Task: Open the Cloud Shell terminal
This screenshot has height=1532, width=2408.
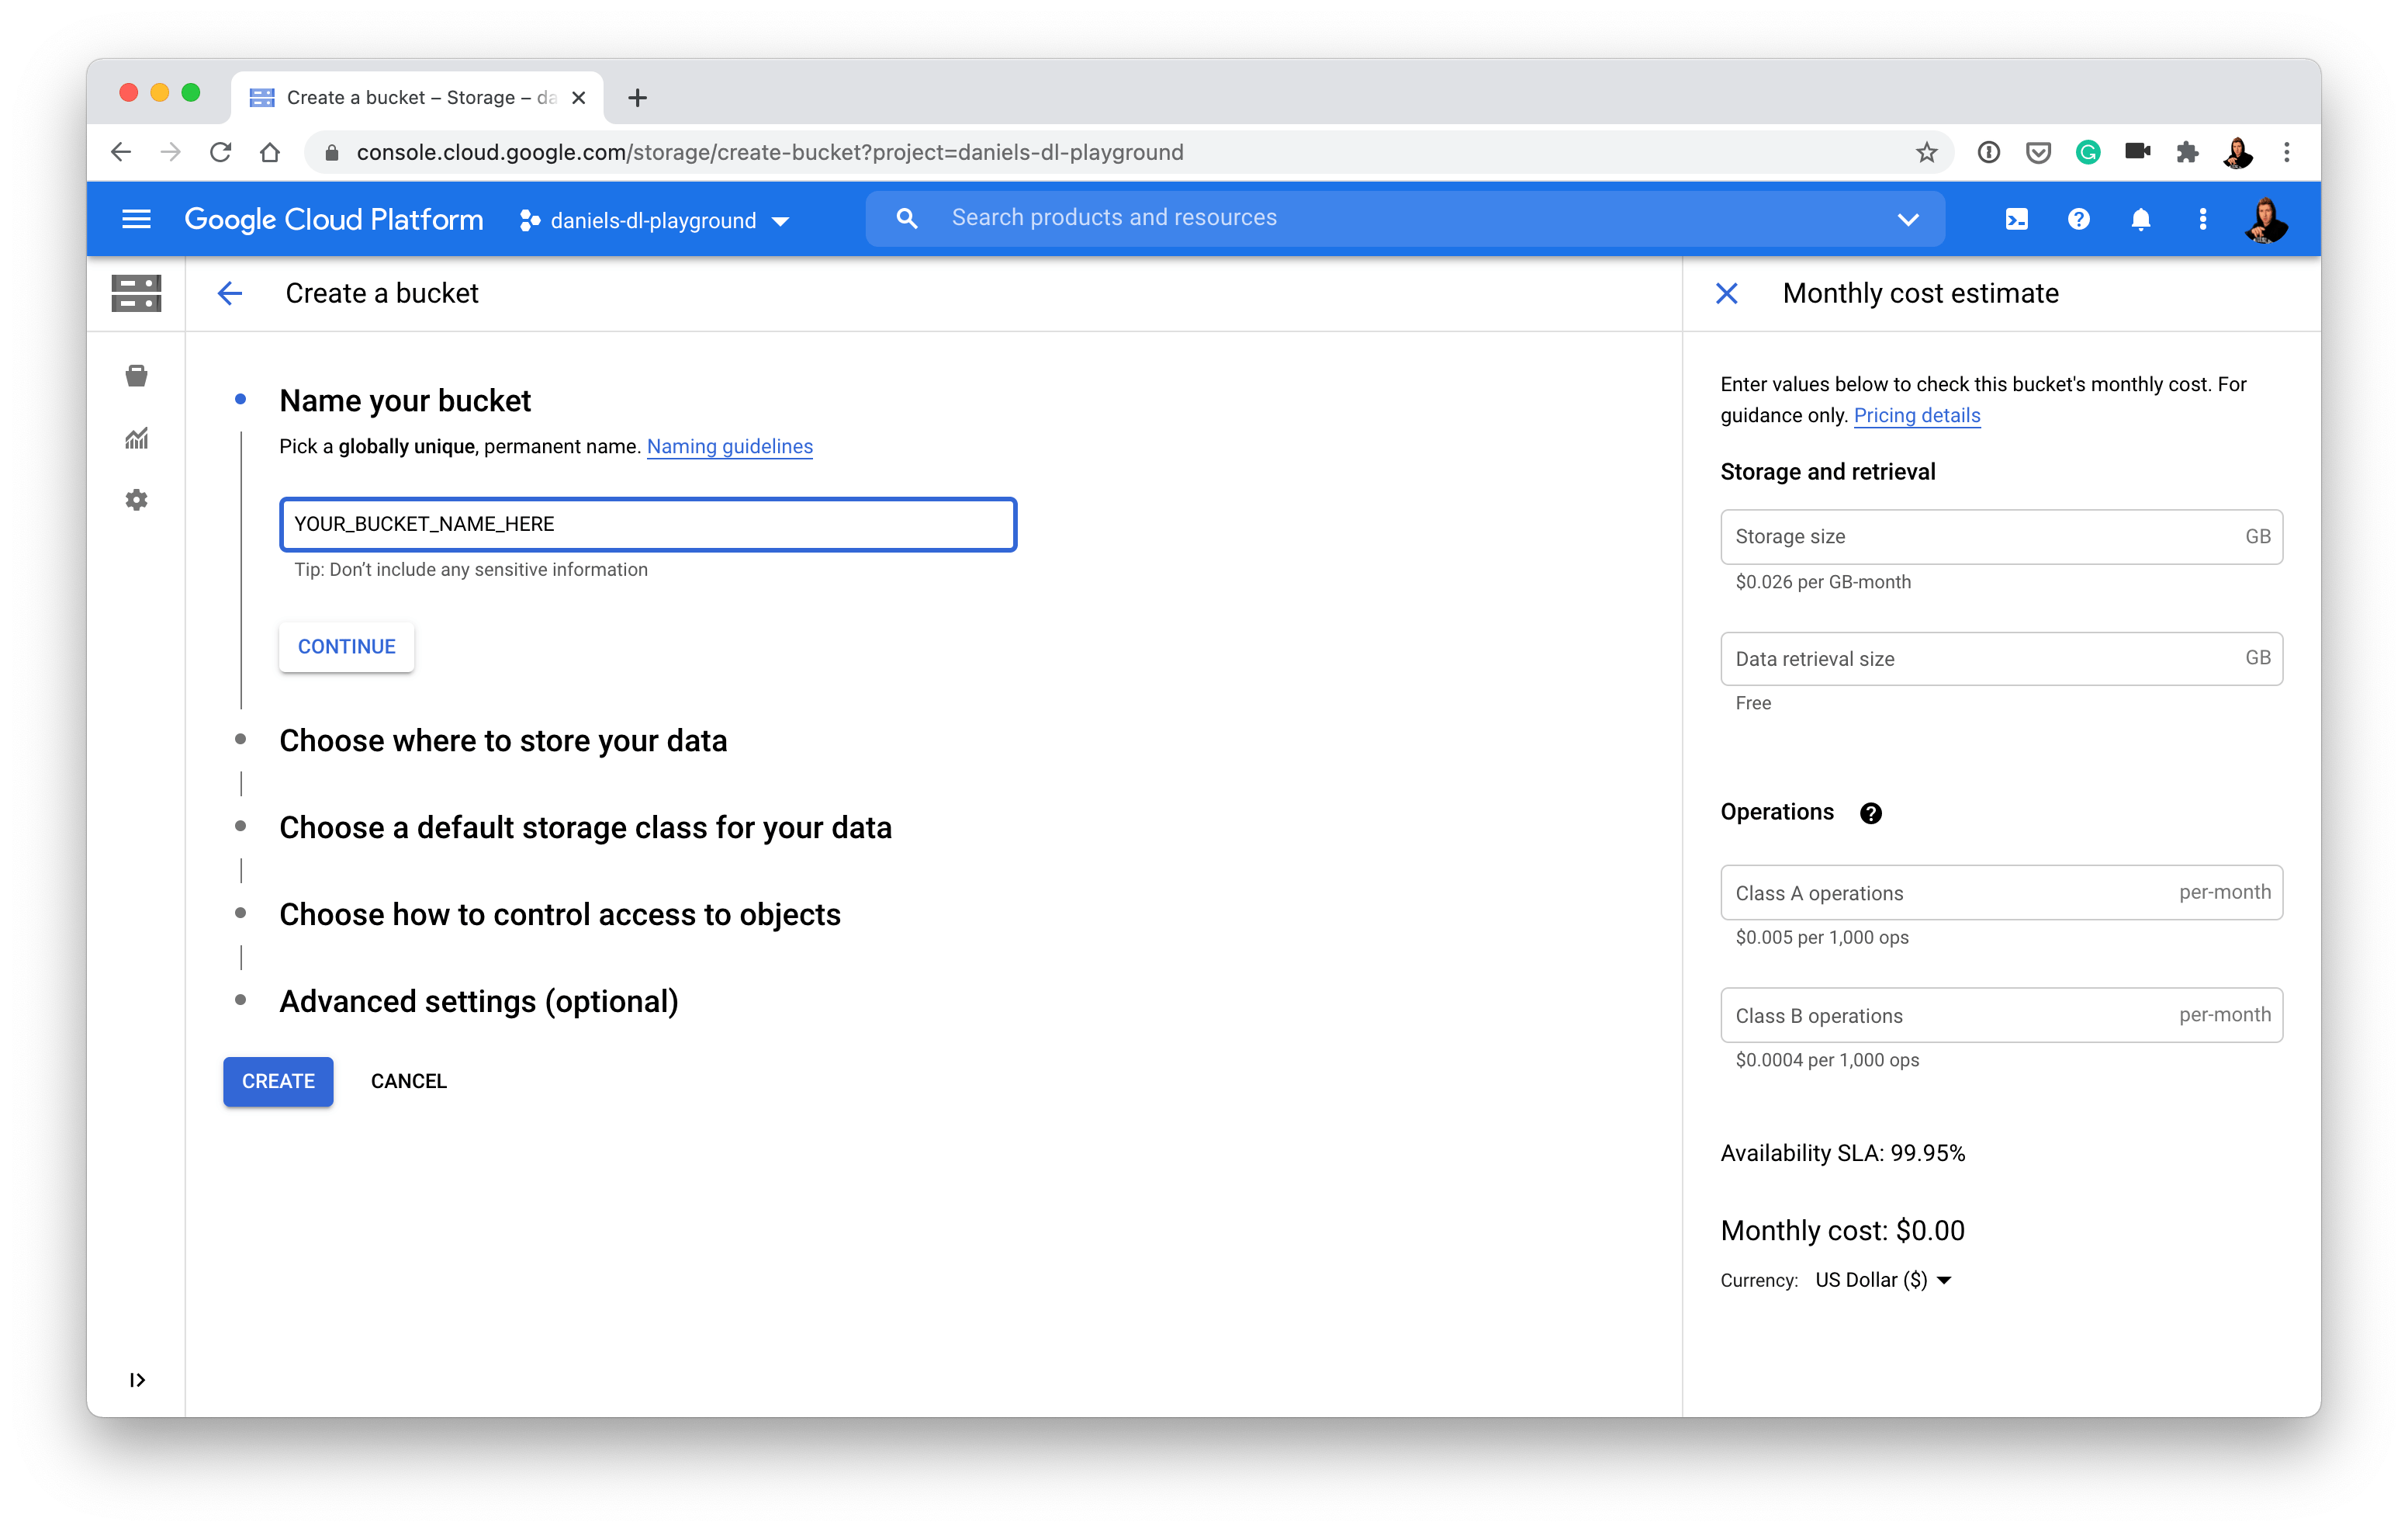Action: click(x=2016, y=218)
